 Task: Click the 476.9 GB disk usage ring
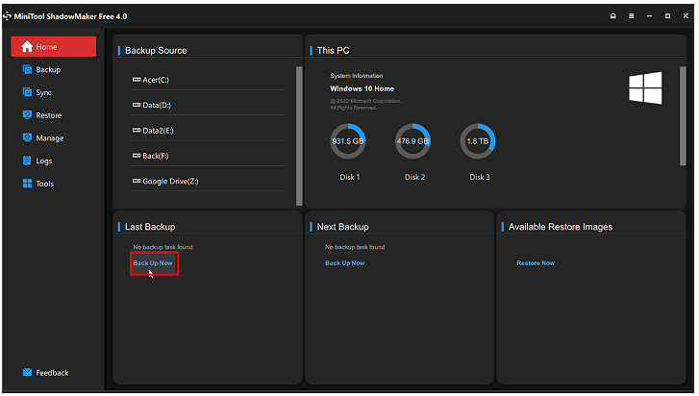tap(412, 141)
